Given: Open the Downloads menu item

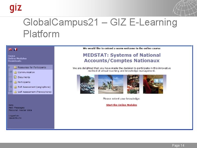Looking at the screenshot, I should click(15, 61).
